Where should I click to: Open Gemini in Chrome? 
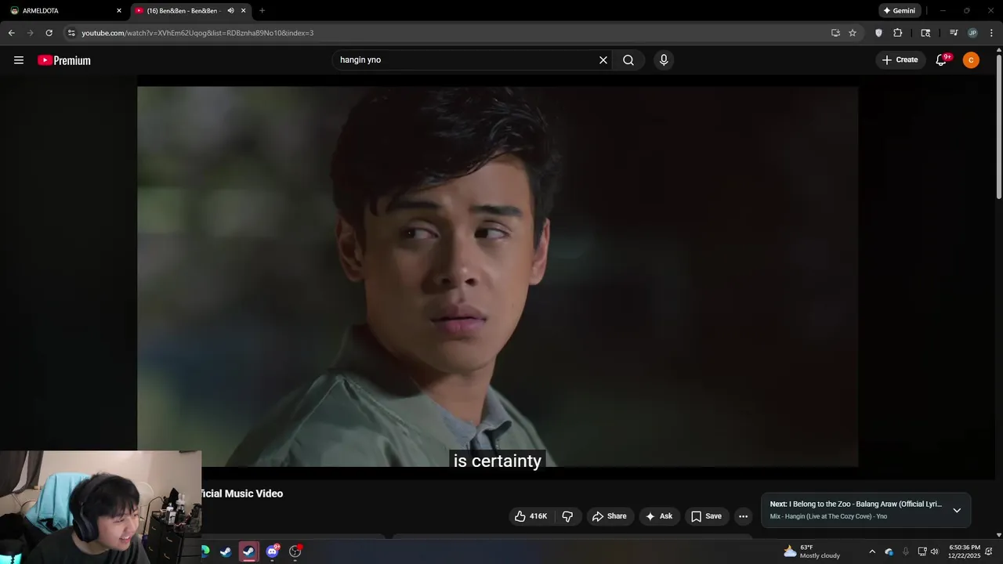pyautogui.click(x=900, y=11)
